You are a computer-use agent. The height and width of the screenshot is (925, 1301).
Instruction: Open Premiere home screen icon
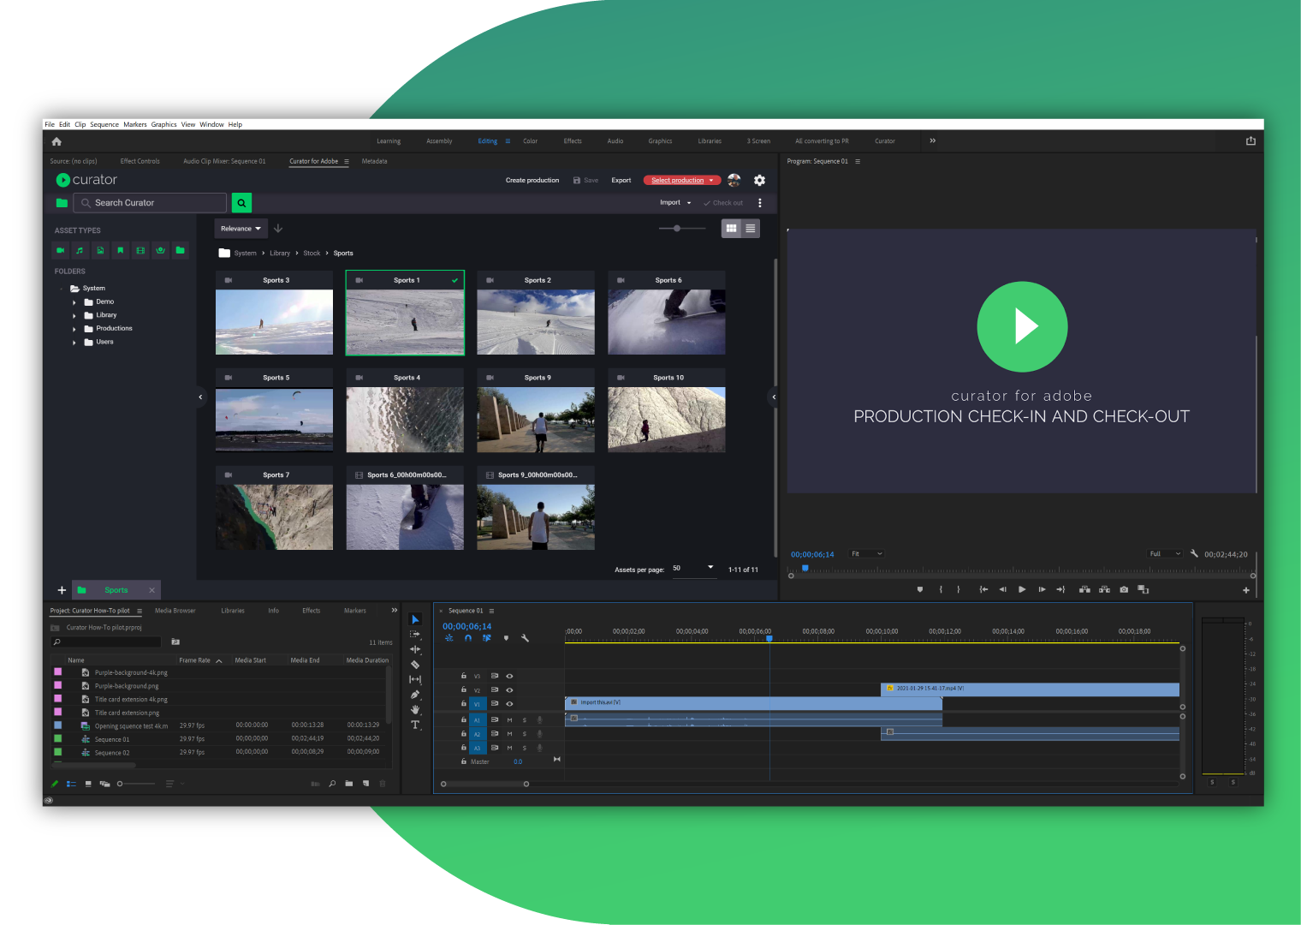[x=56, y=141]
